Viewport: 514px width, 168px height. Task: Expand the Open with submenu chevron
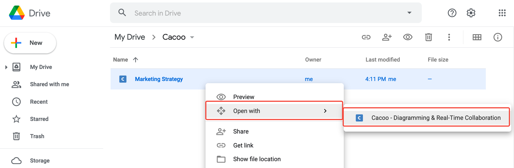(x=325, y=111)
